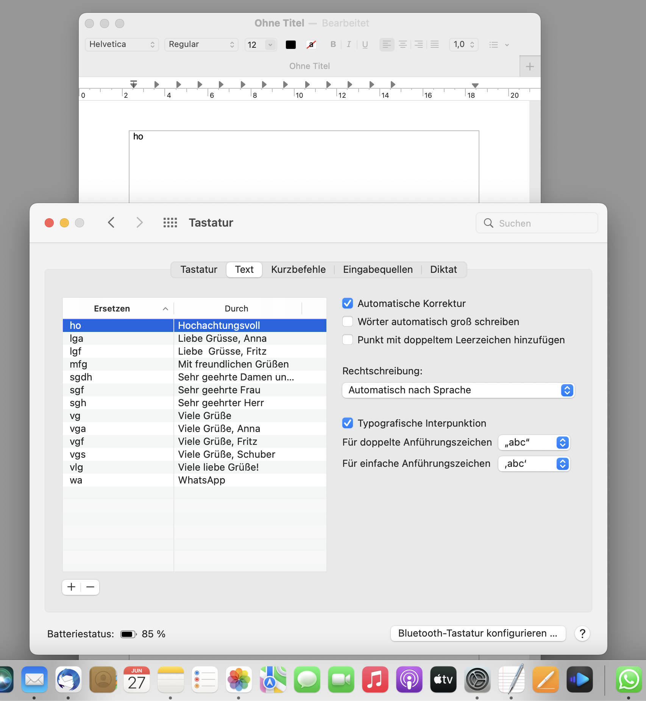Open Calendar showing June 27
Image resolution: width=646 pixels, height=701 pixels.
pyautogui.click(x=137, y=679)
